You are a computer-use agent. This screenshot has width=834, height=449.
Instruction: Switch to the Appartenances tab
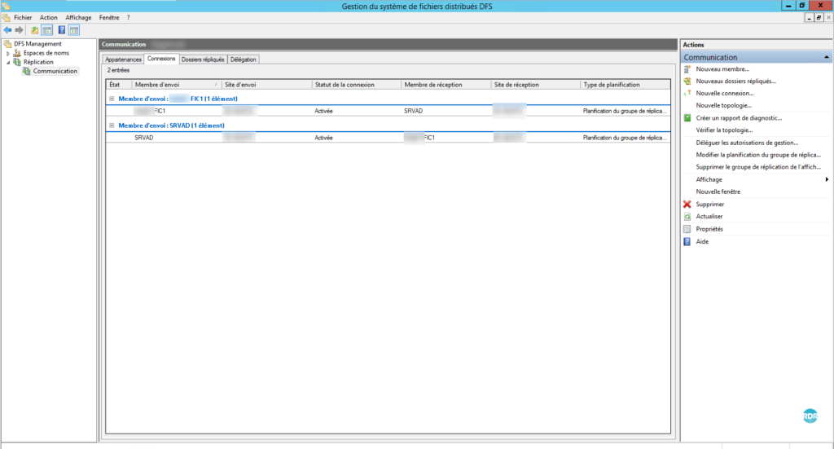click(123, 59)
